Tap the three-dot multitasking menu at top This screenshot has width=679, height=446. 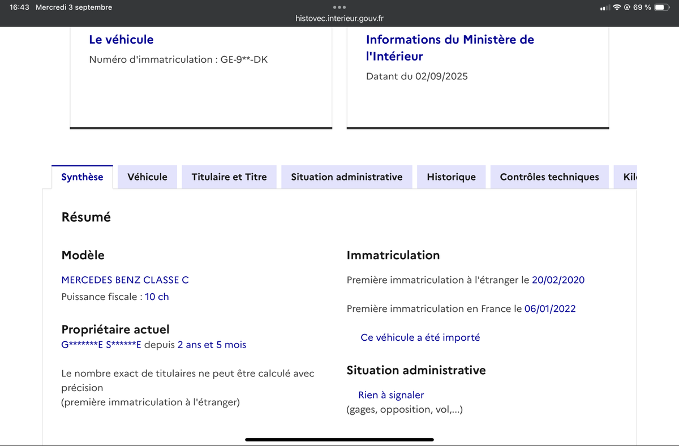339,7
